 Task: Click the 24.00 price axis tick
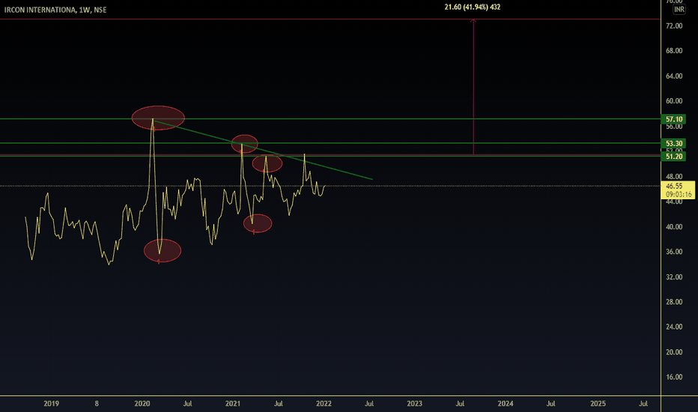click(x=674, y=327)
